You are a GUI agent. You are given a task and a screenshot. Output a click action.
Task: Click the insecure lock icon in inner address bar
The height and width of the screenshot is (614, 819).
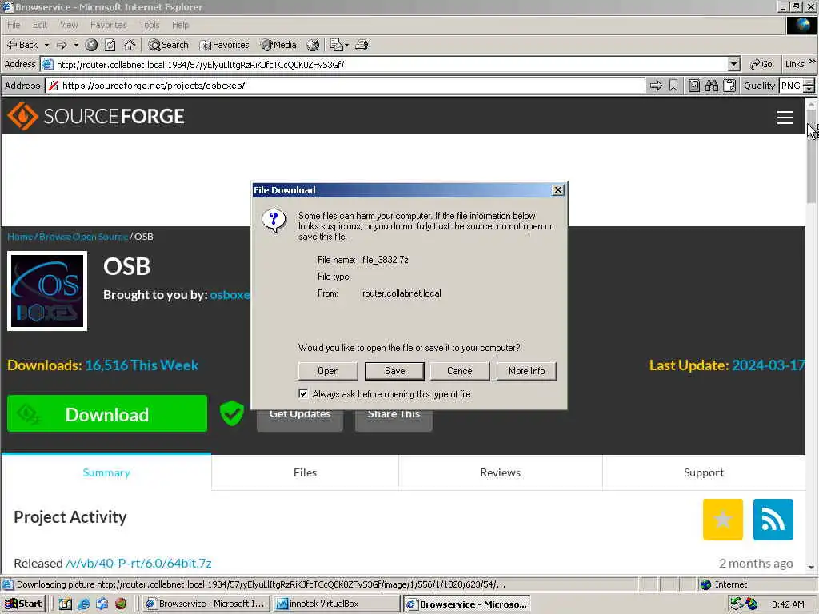[x=54, y=86]
